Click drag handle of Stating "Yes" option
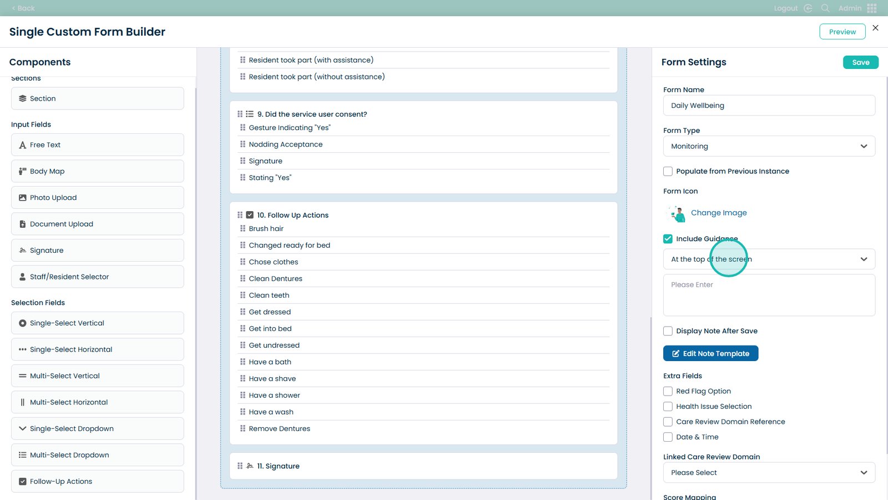Viewport: 888px width, 500px height. [243, 177]
